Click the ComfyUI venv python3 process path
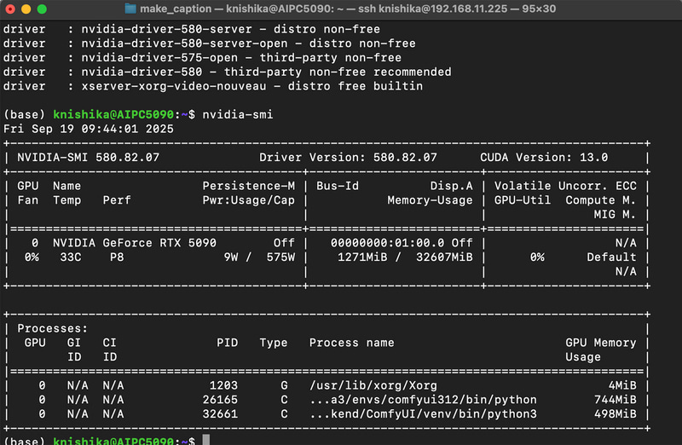682x445 pixels. click(423, 414)
